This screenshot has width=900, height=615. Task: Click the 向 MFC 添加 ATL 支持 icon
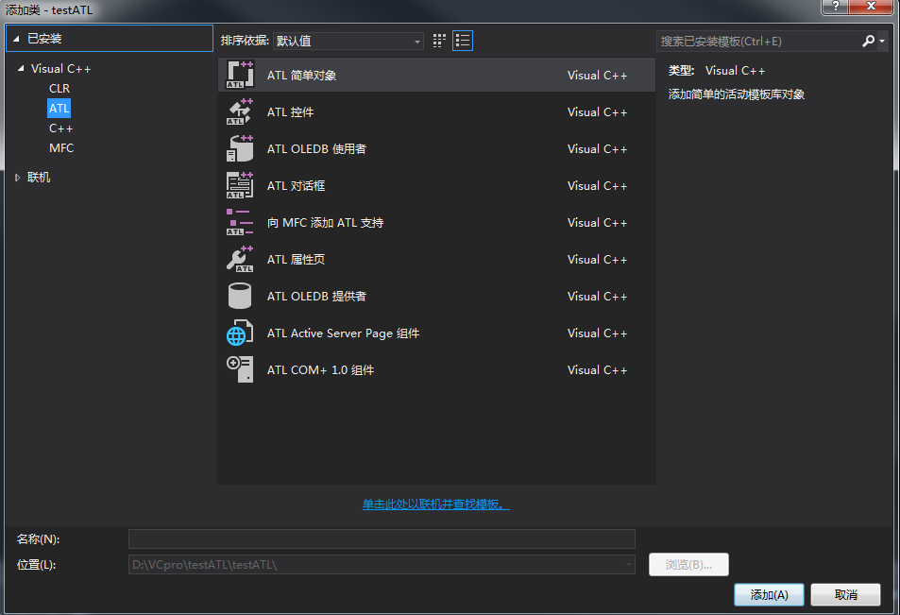tap(240, 222)
